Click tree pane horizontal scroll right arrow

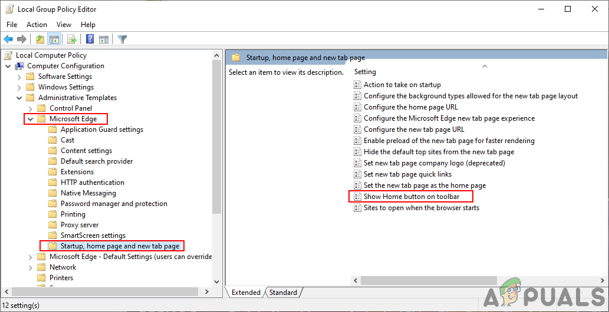208,291
